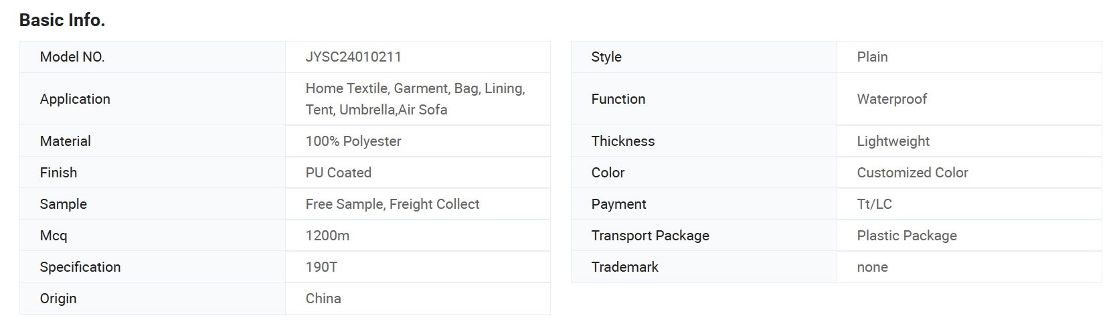1119x332 pixels.
Task: Click the China origin value
Action: coord(323,299)
